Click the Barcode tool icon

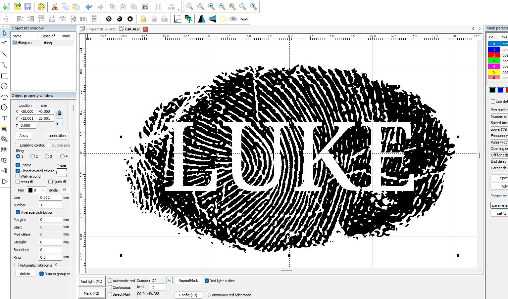coord(4,149)
